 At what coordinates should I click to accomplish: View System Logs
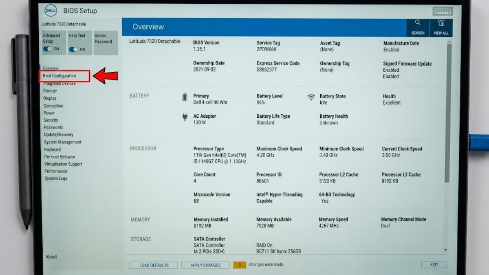pyautogui.click(x=56, y=178)
